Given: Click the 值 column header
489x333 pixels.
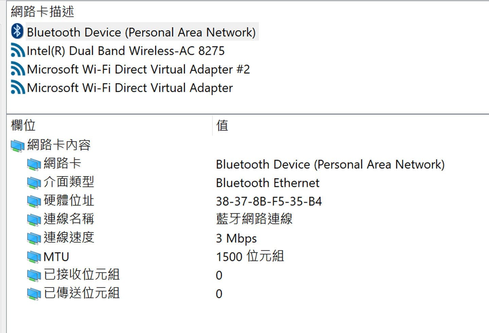Looking at the screenshot, I should pos(222,125).
